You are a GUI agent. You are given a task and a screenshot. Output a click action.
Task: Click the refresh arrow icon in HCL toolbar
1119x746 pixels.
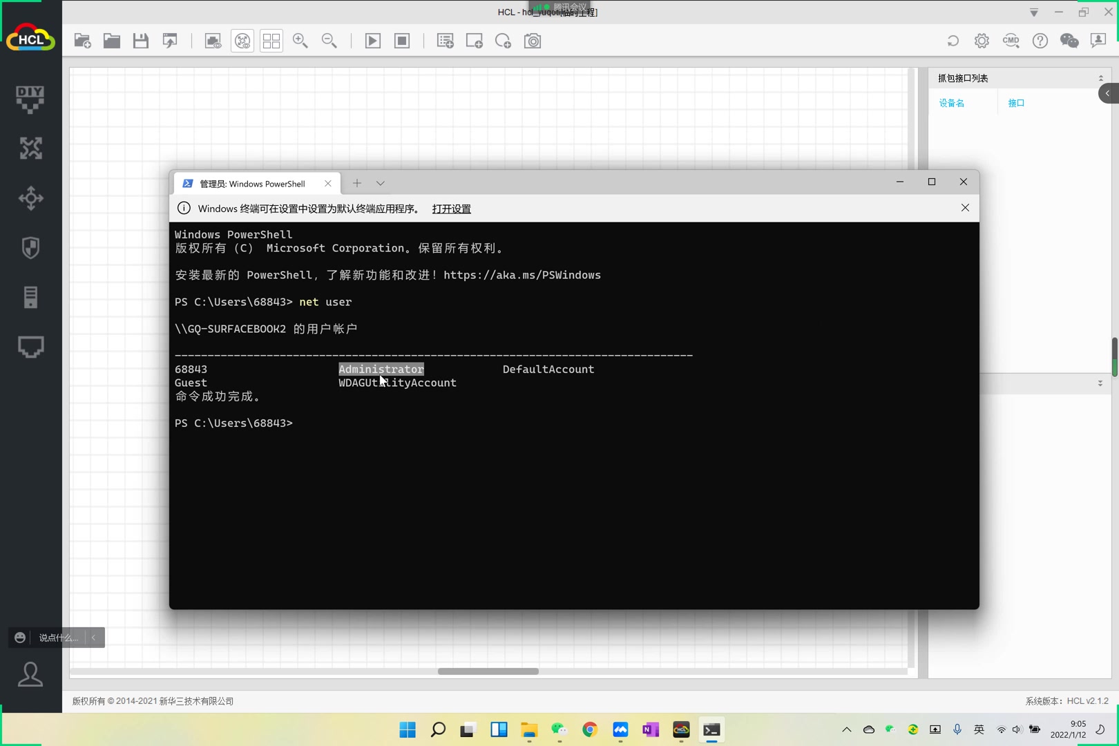point(953,41)
